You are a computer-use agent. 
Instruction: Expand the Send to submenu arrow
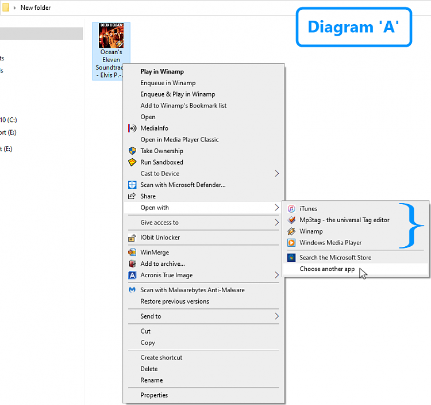(277, 316)
